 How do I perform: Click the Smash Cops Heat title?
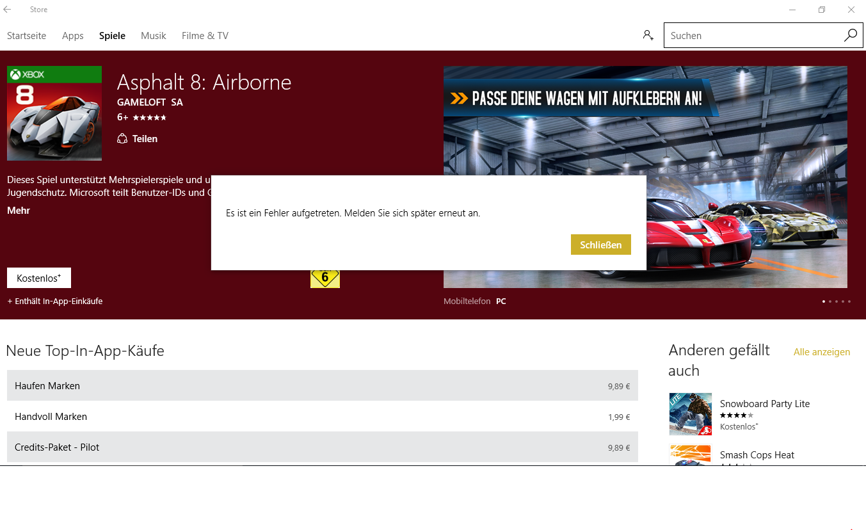coord(757,455)
